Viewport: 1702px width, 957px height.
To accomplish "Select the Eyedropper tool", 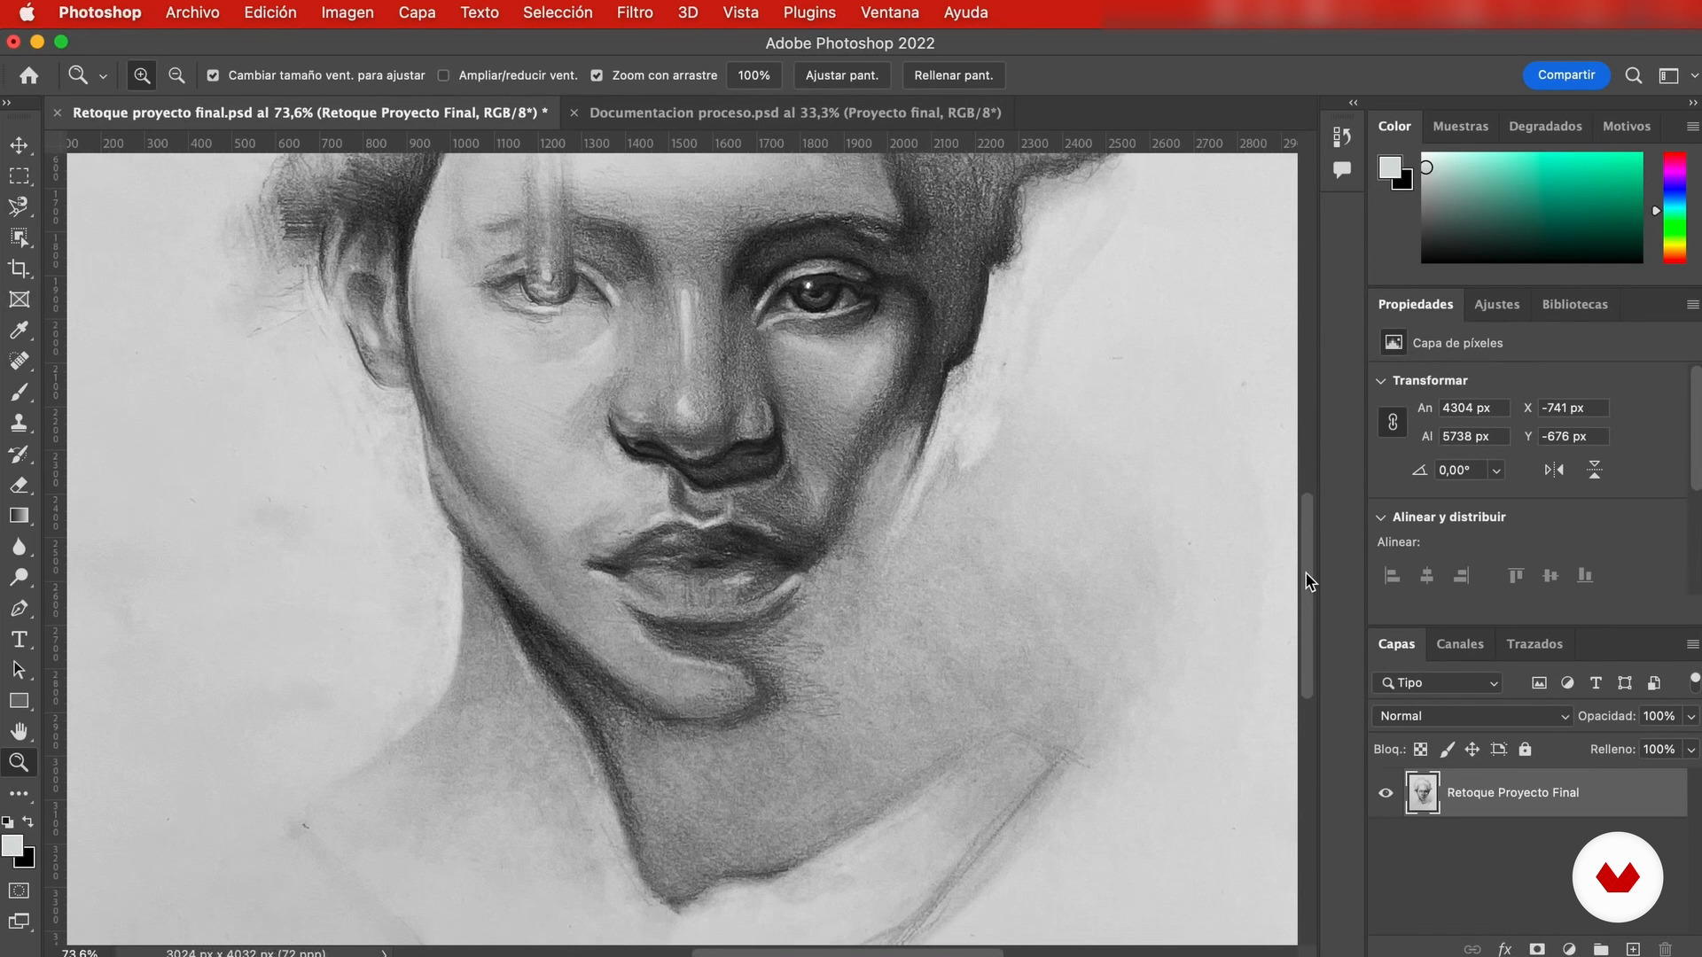I will coord(19,331).
